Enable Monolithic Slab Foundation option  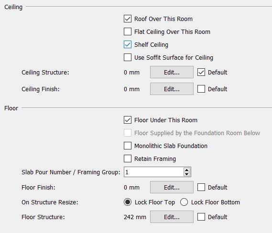(x=128, y=146)
